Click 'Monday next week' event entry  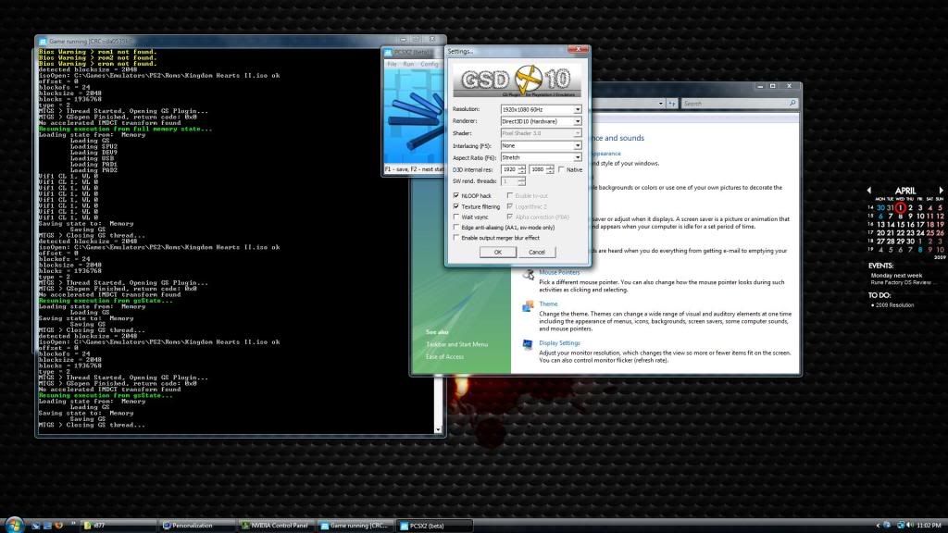pyautogui.click(x=896, y=275)
